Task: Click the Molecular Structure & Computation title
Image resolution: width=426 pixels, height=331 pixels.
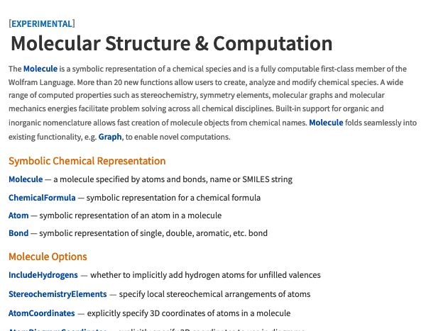Action: tap(171, 43)
